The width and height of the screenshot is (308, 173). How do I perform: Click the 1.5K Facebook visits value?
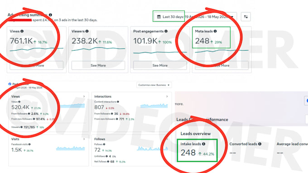16,150
